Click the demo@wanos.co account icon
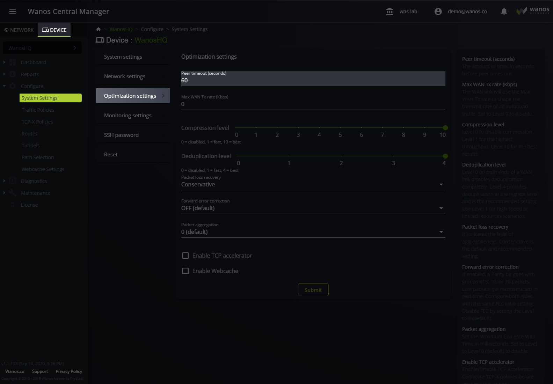Screen dimensions: 553x384 tap(438, 12)
